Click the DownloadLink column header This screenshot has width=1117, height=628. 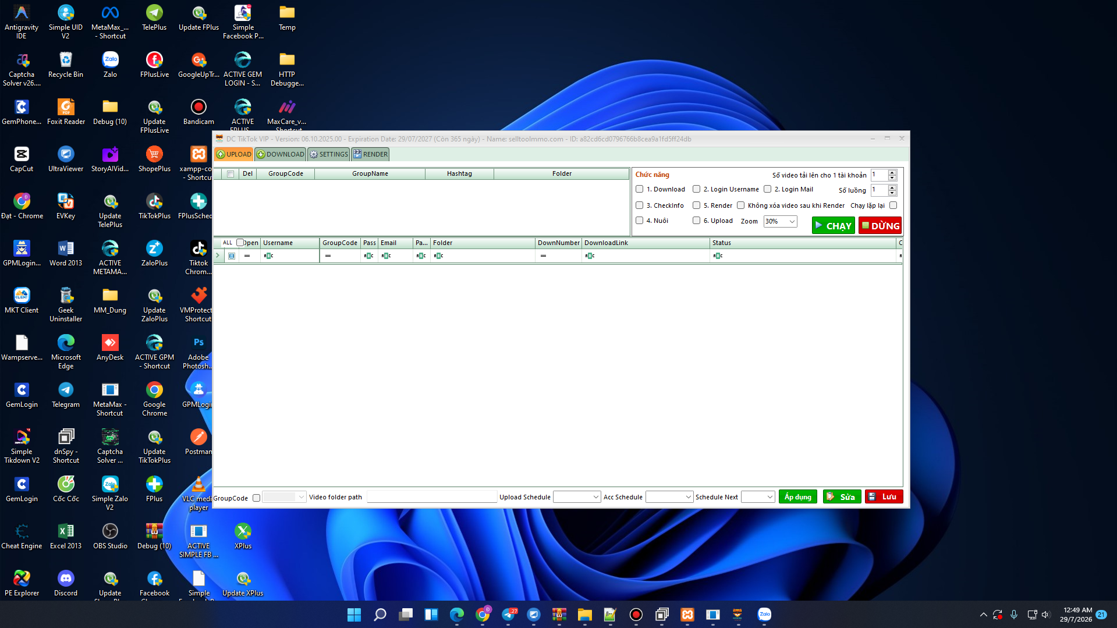646,243
